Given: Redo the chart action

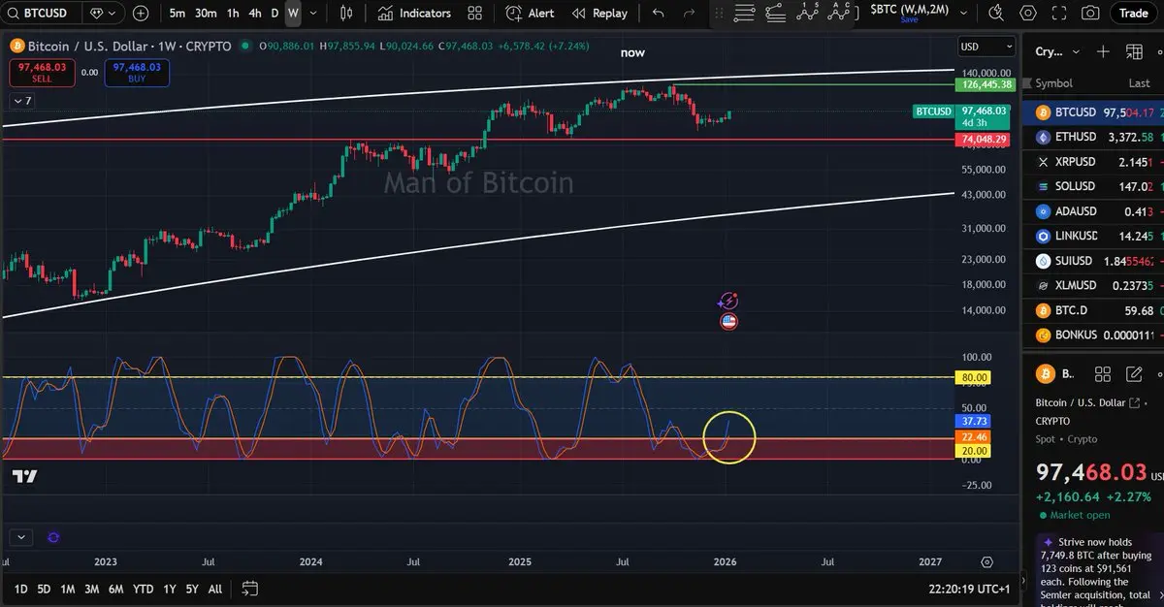Looking at the screenshot, I should 690,14.
